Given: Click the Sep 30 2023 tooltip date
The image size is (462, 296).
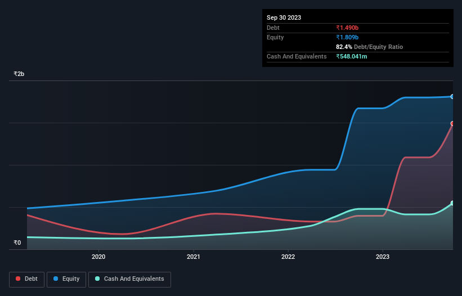Looking at the screenshot, I should tap(284, 17).
